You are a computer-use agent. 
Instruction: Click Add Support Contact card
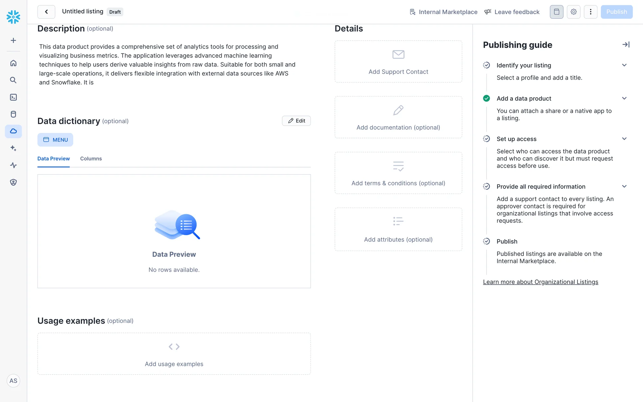[x=398, y=62]
